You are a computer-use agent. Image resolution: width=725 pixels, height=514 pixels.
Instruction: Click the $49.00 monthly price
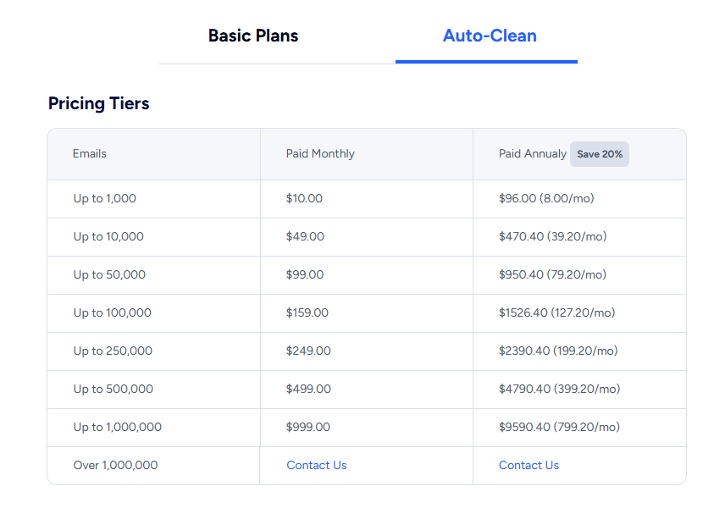[x=305, y=236]
